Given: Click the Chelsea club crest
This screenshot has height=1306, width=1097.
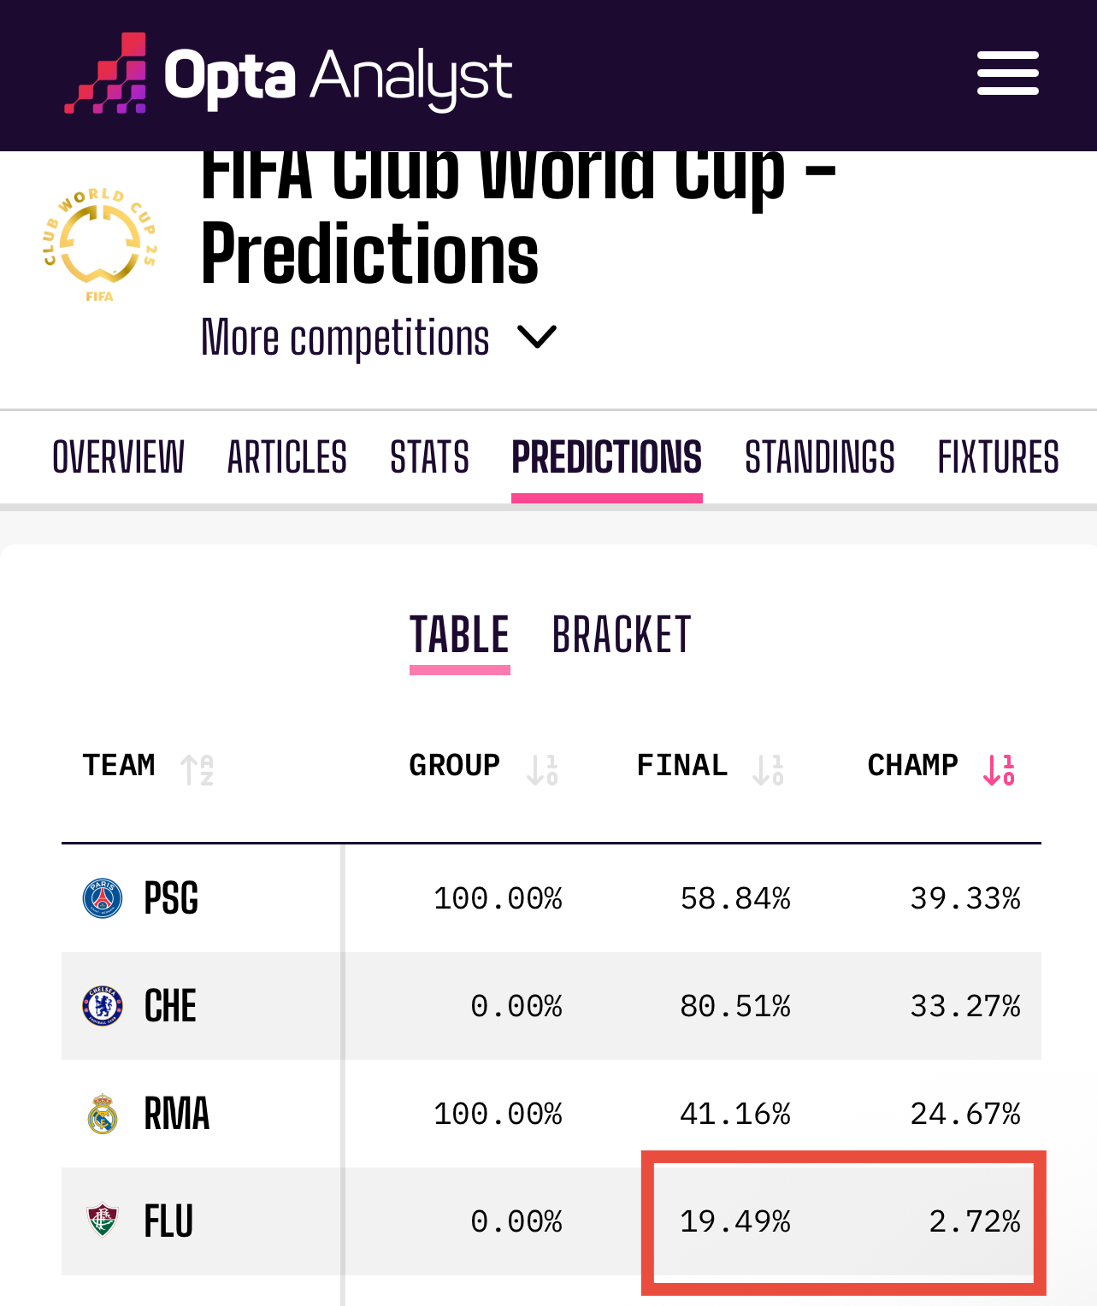Looking at the screenshot, I should [103, 1006].
